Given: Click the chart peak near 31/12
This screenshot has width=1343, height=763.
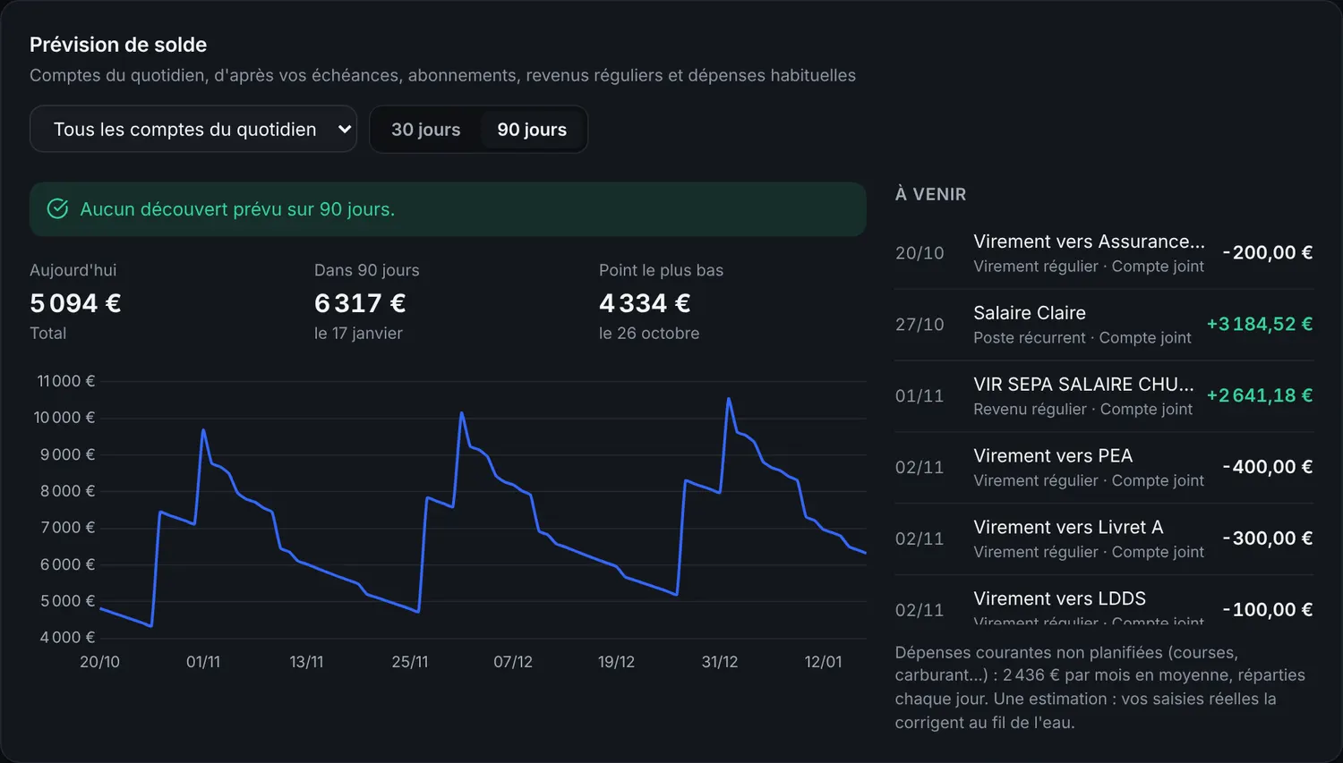Looking at the screenshot, I should (x=729, y=399).
